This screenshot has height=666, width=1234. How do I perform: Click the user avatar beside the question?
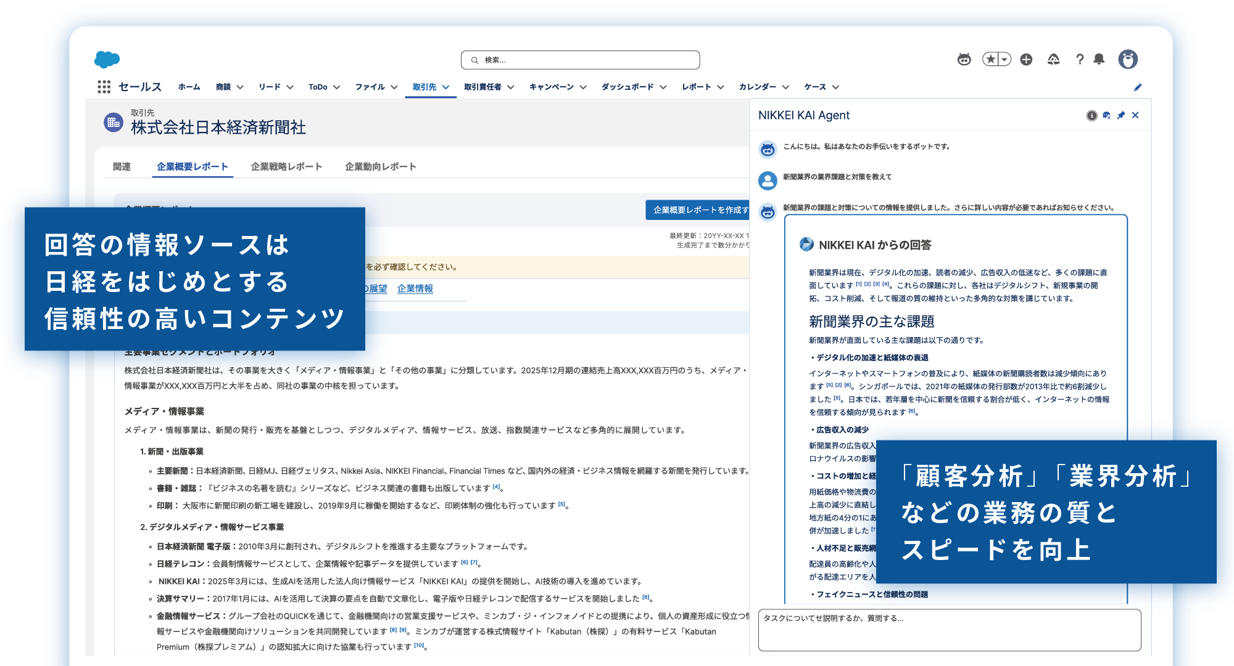point(768,181)
